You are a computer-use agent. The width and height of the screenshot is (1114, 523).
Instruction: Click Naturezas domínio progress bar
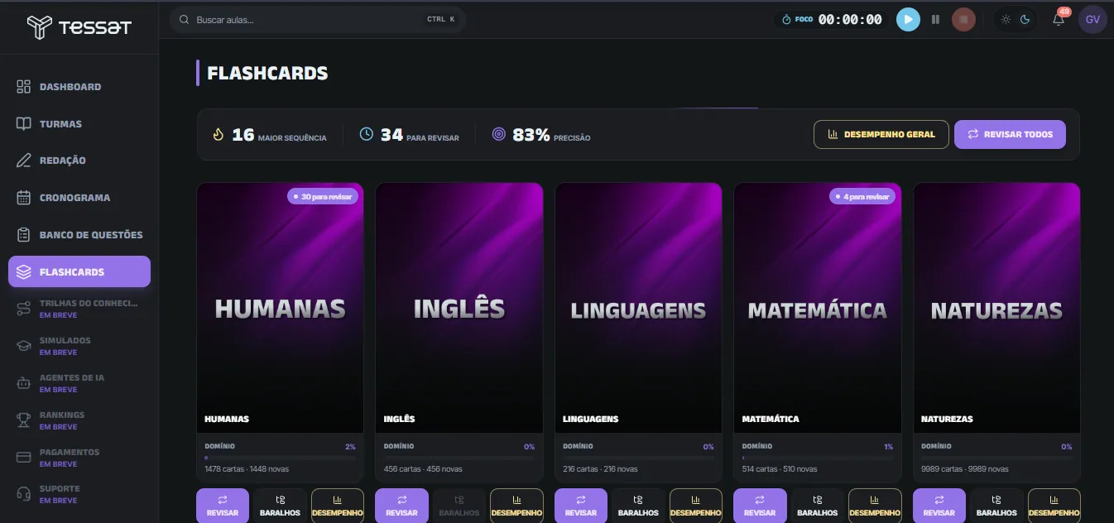pos(996,457)
